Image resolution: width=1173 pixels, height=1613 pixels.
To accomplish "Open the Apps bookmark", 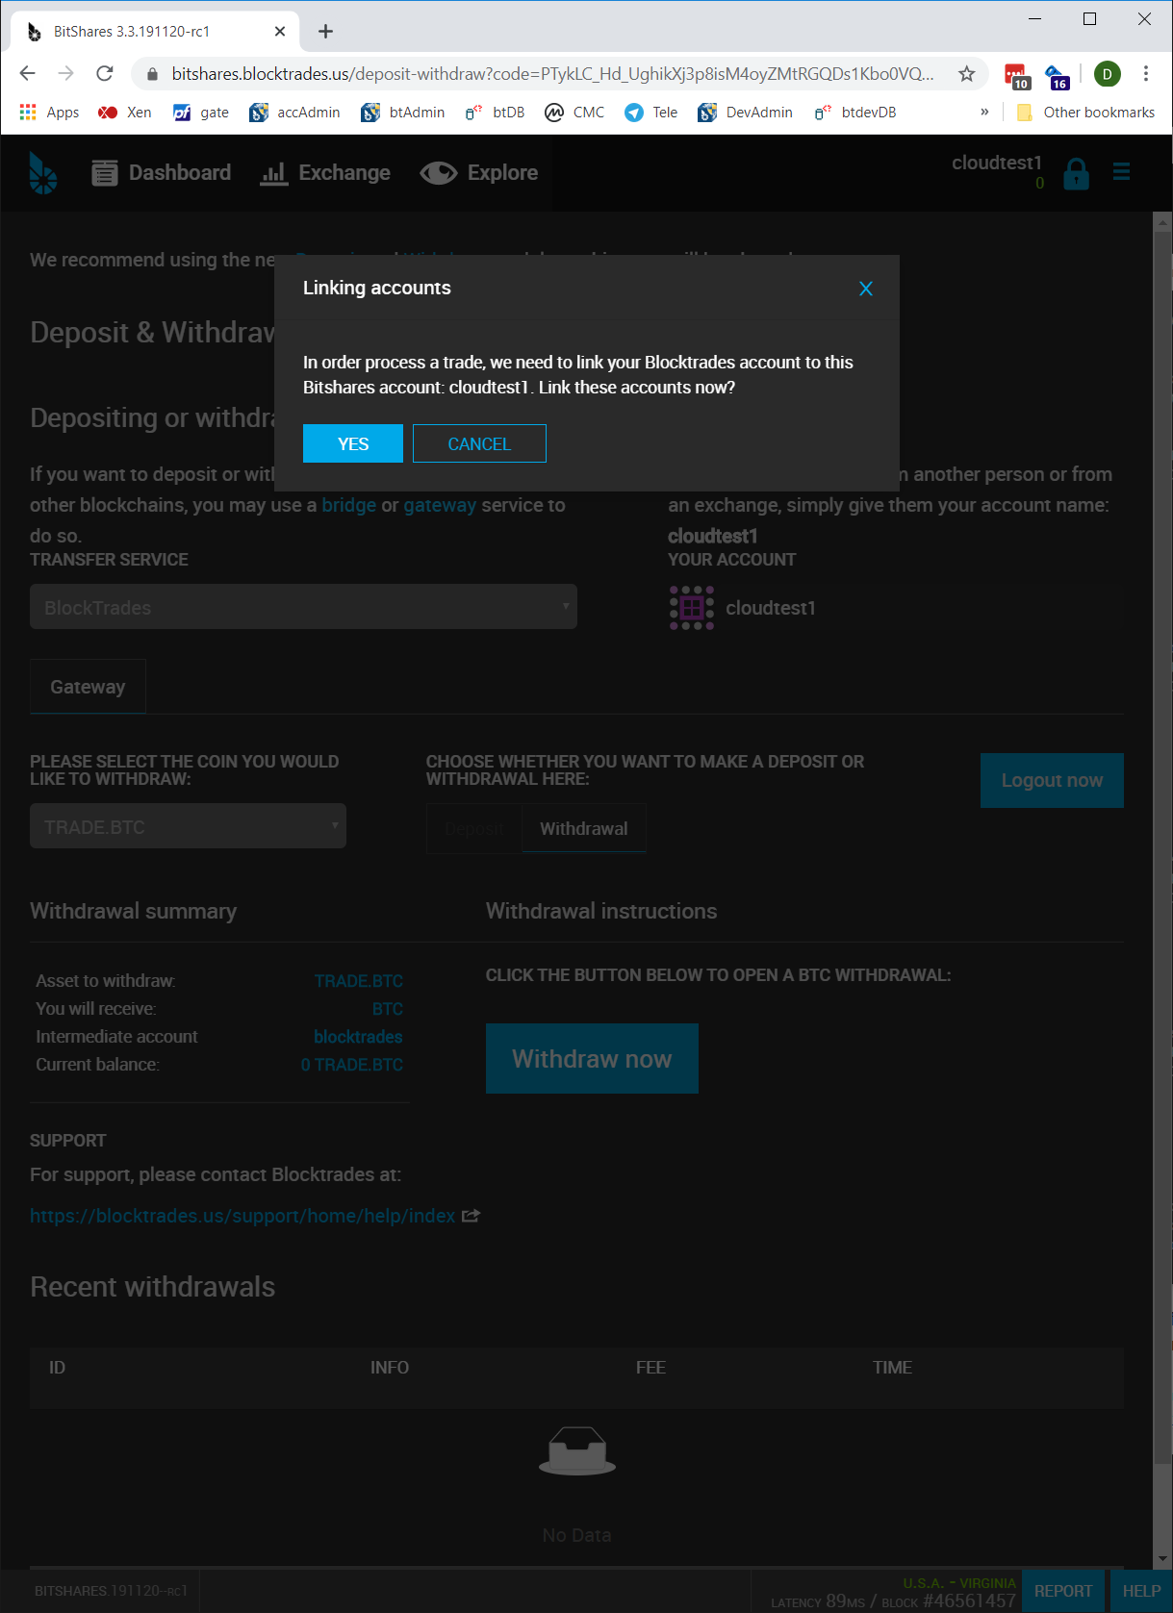I will pyautogui.click(x=49, y=113).
